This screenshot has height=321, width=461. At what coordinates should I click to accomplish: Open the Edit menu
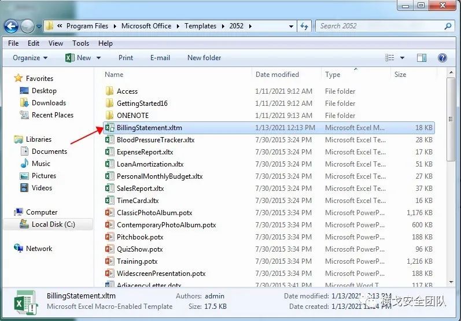[33, 43]
